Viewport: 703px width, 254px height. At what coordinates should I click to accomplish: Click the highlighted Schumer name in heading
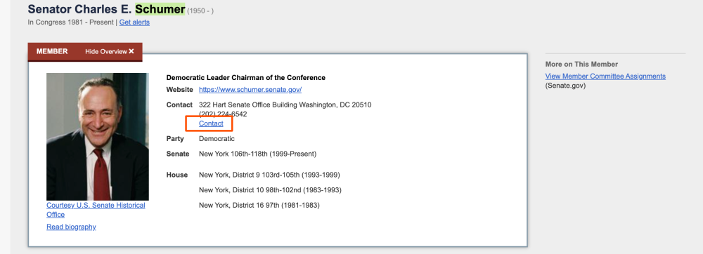(x=160, y=9)
